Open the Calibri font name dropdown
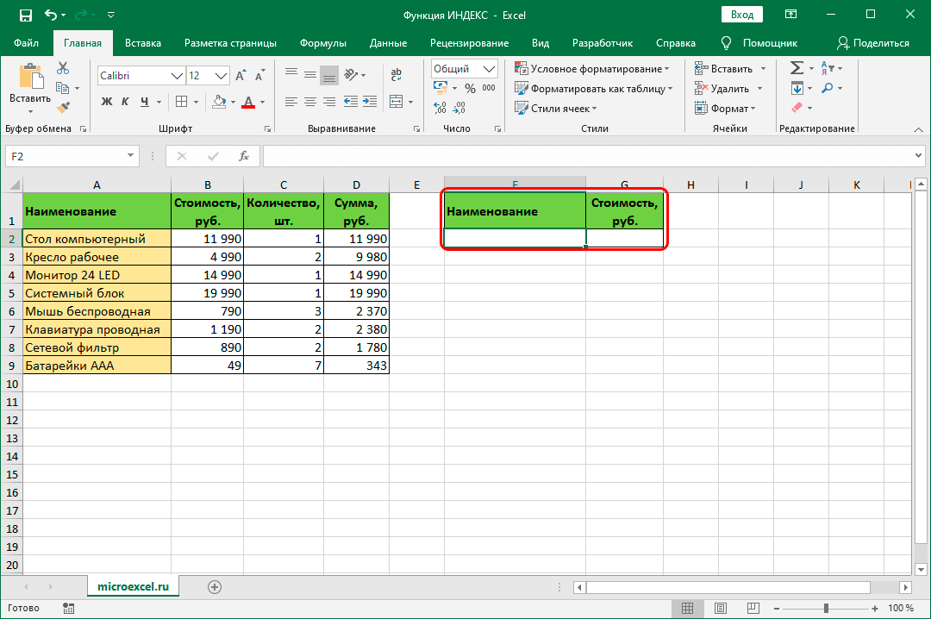 point(176,76)
